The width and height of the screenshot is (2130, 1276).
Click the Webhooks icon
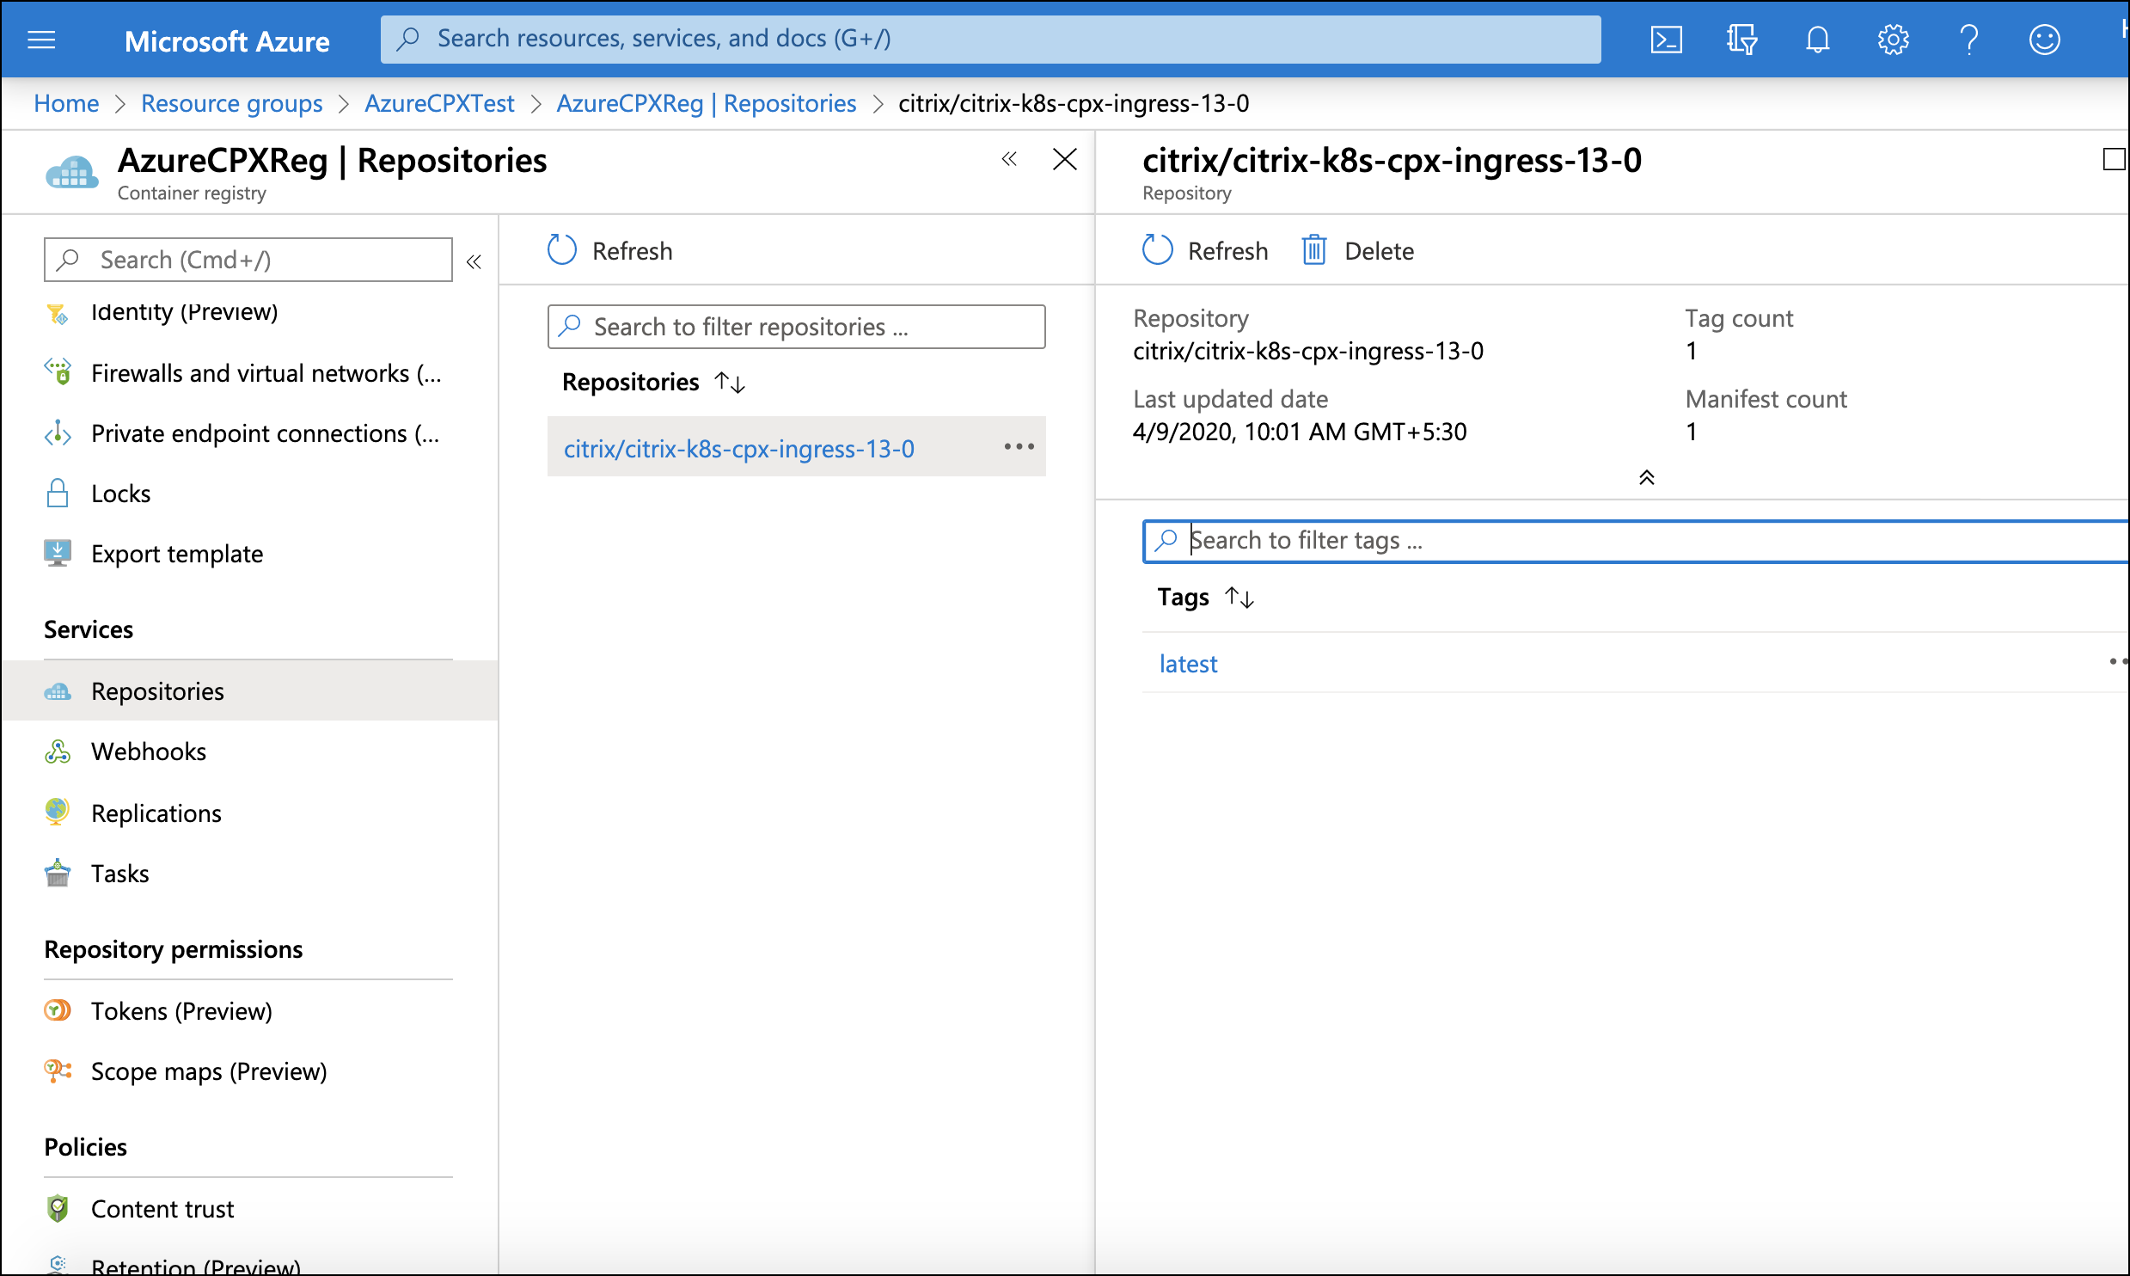click(x=58, y=751)
